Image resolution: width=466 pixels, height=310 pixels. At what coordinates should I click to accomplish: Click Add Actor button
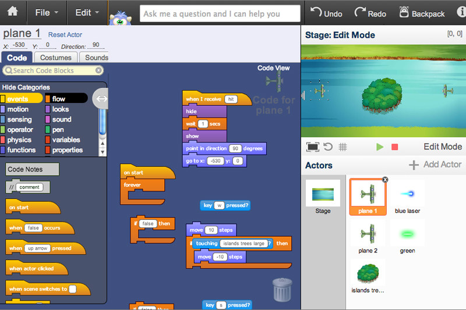click(435, 165)
